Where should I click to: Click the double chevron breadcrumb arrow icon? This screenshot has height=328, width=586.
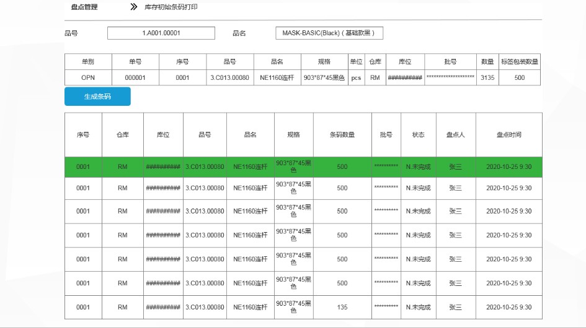134,7
